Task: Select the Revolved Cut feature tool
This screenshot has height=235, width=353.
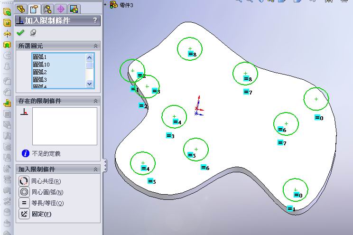Action: 7,45
